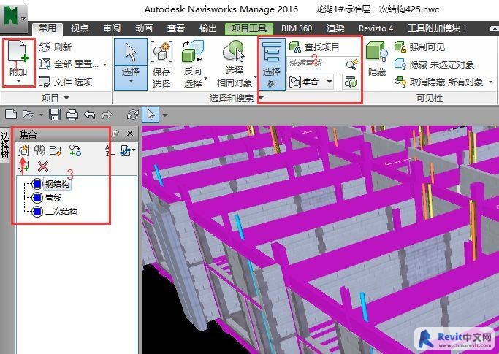Open the quick access toolbar customize dropdown
This screenshot has width=499, height=354.
coord(165,114)
